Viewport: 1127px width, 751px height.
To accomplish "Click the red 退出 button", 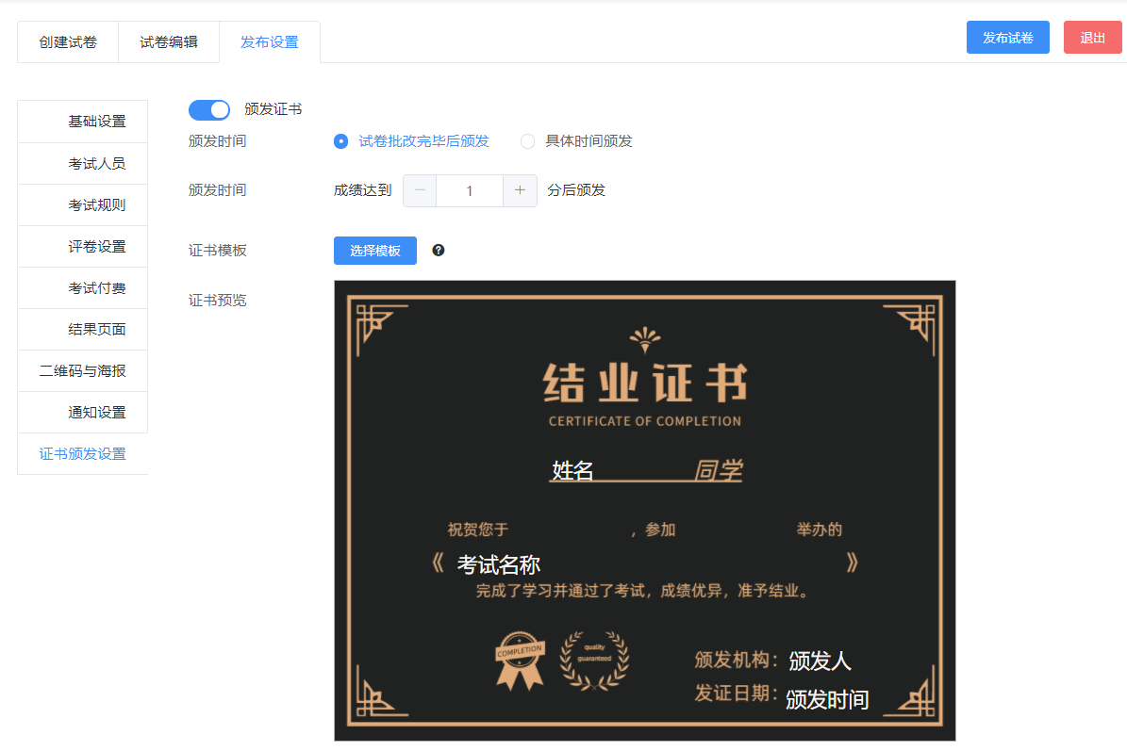I will pos(1092,38).
